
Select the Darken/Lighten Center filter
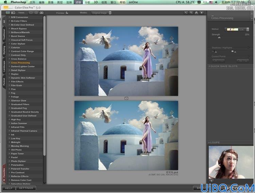click(x=23, y=66)
